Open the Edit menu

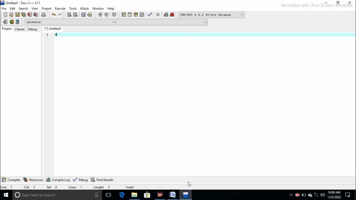point(13,9)
